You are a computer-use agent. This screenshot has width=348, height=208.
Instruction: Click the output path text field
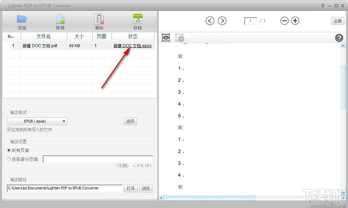64,188
